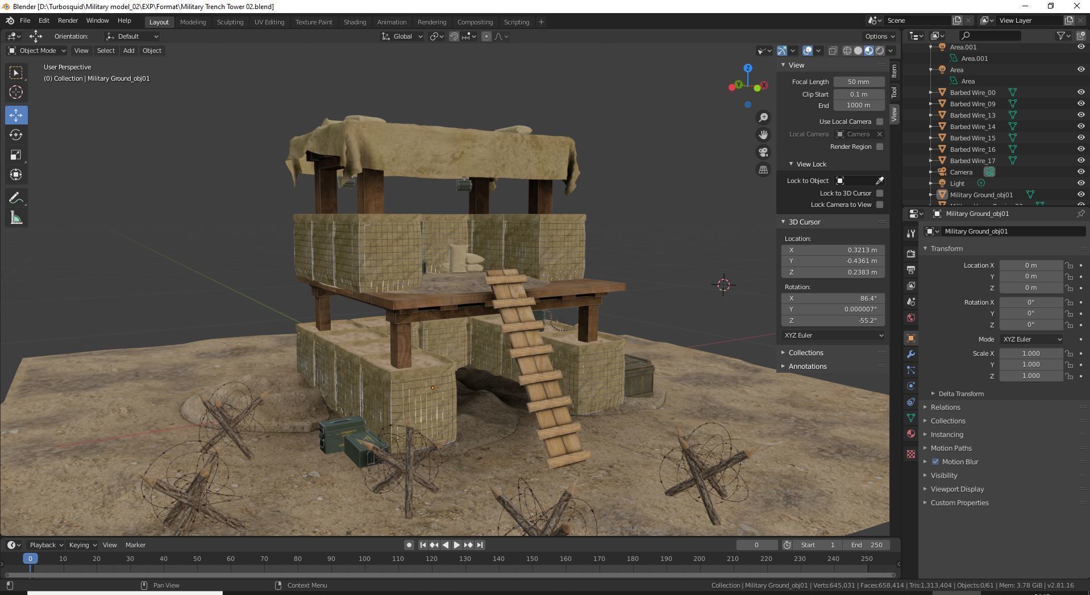The image size is (1090, 595).
Task: Toggle the X-ray view icon
Action: click(x=833, y=51)
